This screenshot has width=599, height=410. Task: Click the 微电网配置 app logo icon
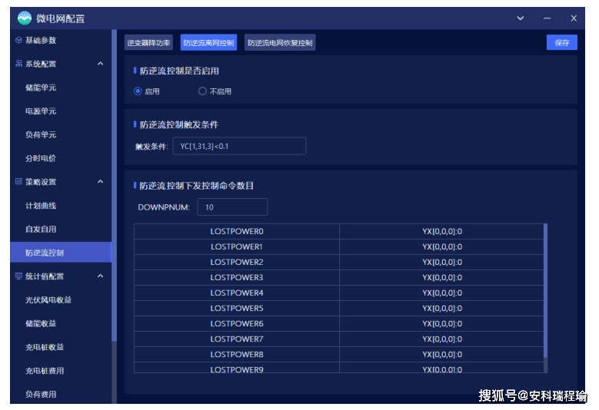pyautogui.click(x=25, y=18)
